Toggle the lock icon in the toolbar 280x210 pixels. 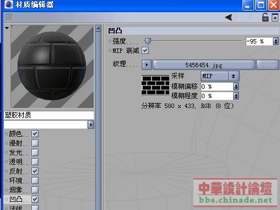265,18
